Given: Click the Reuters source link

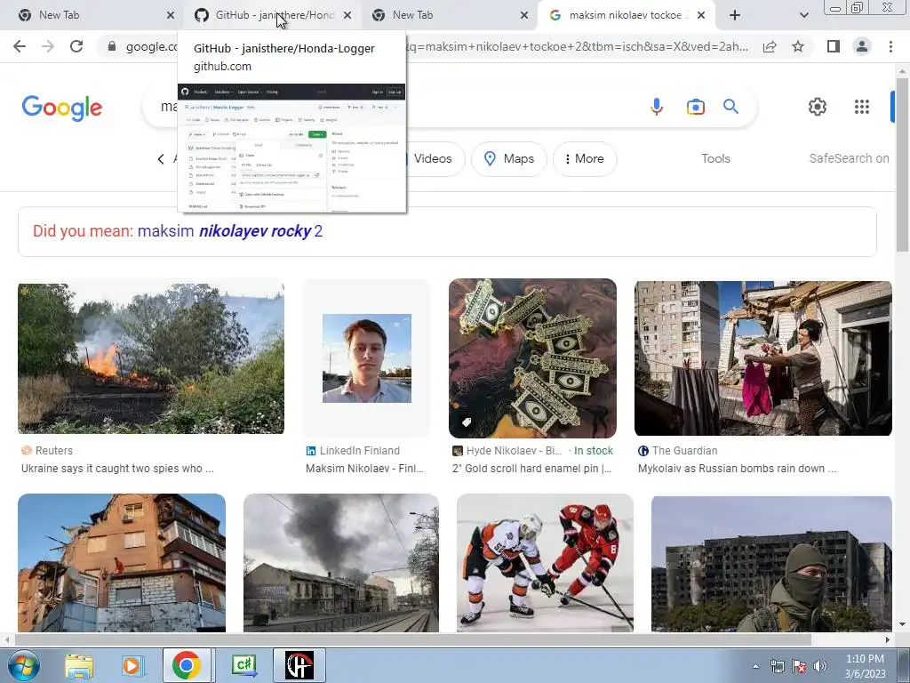Looking at the screenshot, I should point(47,451).
